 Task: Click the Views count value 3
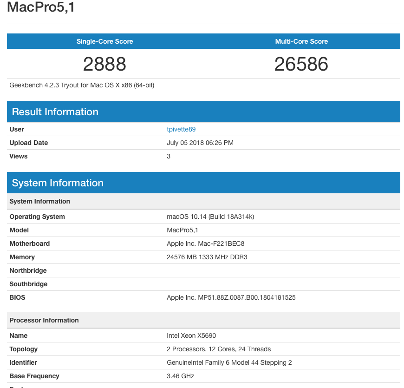click(x=169, y=156)
